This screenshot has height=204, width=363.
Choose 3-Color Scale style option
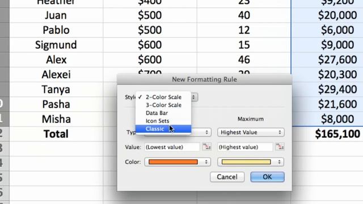click(163, 105)
